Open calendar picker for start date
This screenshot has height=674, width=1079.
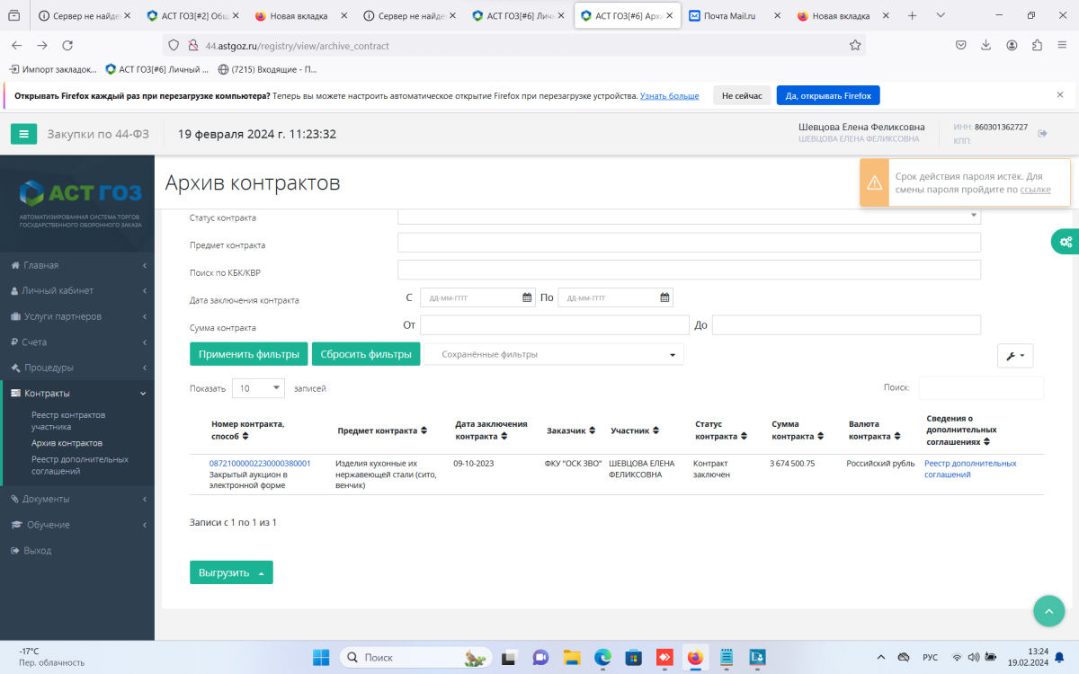point(528,297)
